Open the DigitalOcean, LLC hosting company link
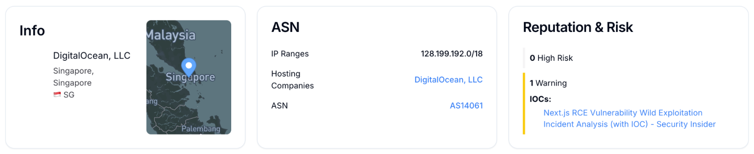This screenshot has width=754, height=154. pyautogui.click(x=448, y=80)
